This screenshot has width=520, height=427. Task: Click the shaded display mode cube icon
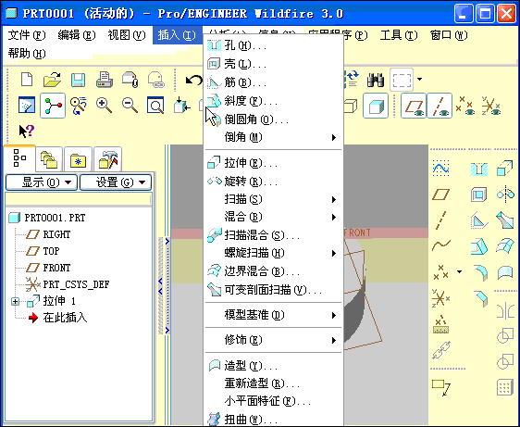click(376, 106)
